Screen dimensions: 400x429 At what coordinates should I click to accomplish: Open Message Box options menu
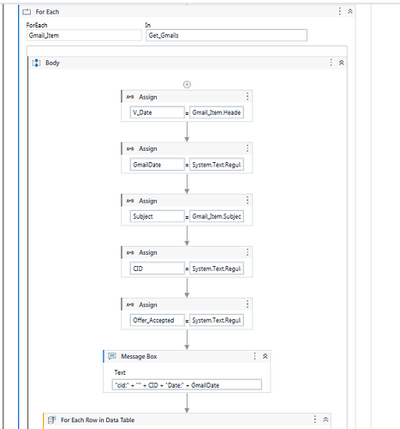pos(254,356)
